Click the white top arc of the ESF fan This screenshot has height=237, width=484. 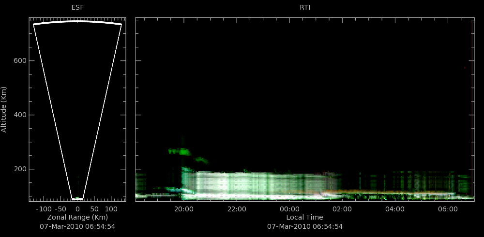pos(77,21)
